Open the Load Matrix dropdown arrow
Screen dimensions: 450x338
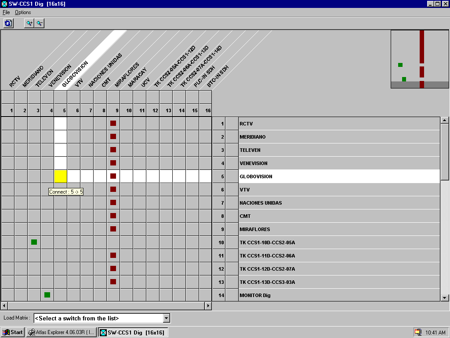click(166, 318)
